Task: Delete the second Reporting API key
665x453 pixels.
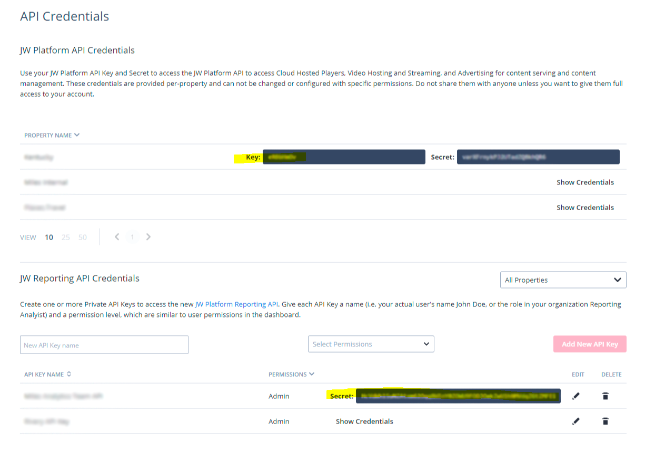Action: pos(606,421)
